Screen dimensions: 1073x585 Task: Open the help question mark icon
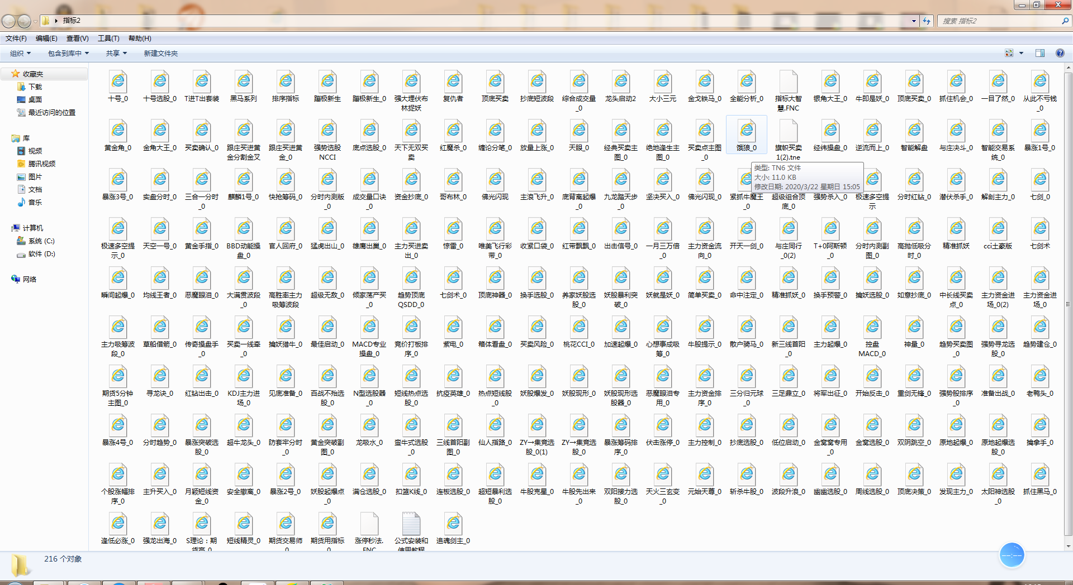(1060, 53)
